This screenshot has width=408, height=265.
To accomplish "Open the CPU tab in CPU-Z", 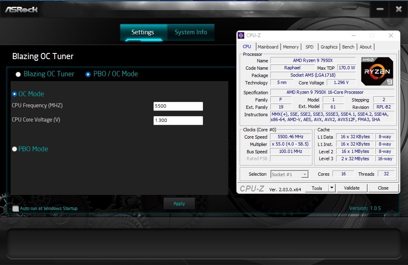I will tap(247, 46).
